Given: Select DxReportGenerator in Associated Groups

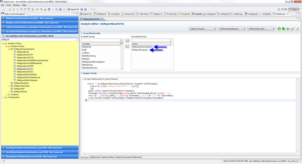Looking at the screenshot, I should pos(140,50).
